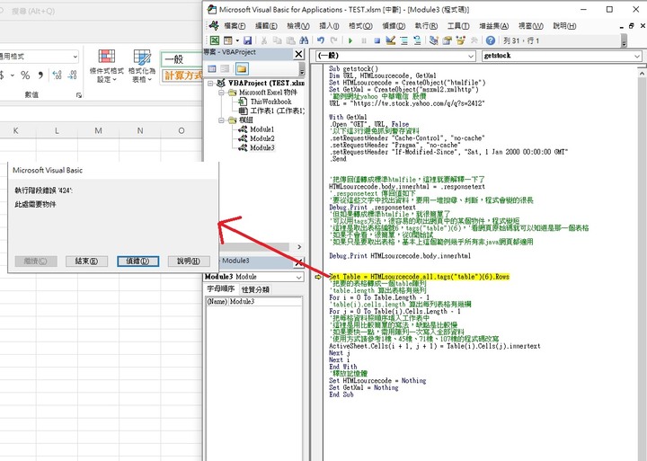Switch to the 性質分類 properties tab
The width and height of the screenshot is (647, 461).
tap(255, 289)
